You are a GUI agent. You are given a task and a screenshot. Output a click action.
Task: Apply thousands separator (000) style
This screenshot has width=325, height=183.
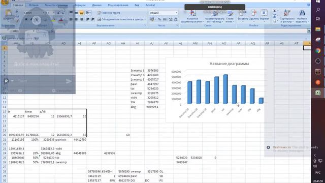click(x=165, y=19)
